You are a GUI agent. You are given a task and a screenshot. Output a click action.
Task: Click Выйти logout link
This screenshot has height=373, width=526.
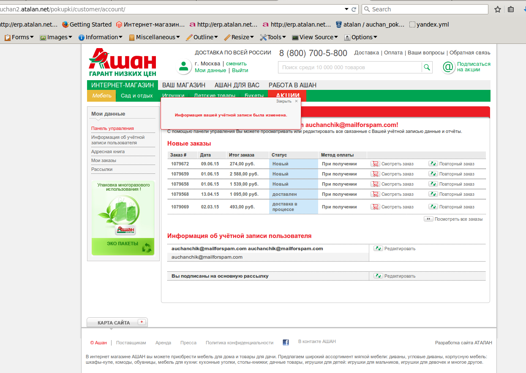(240, 70)
